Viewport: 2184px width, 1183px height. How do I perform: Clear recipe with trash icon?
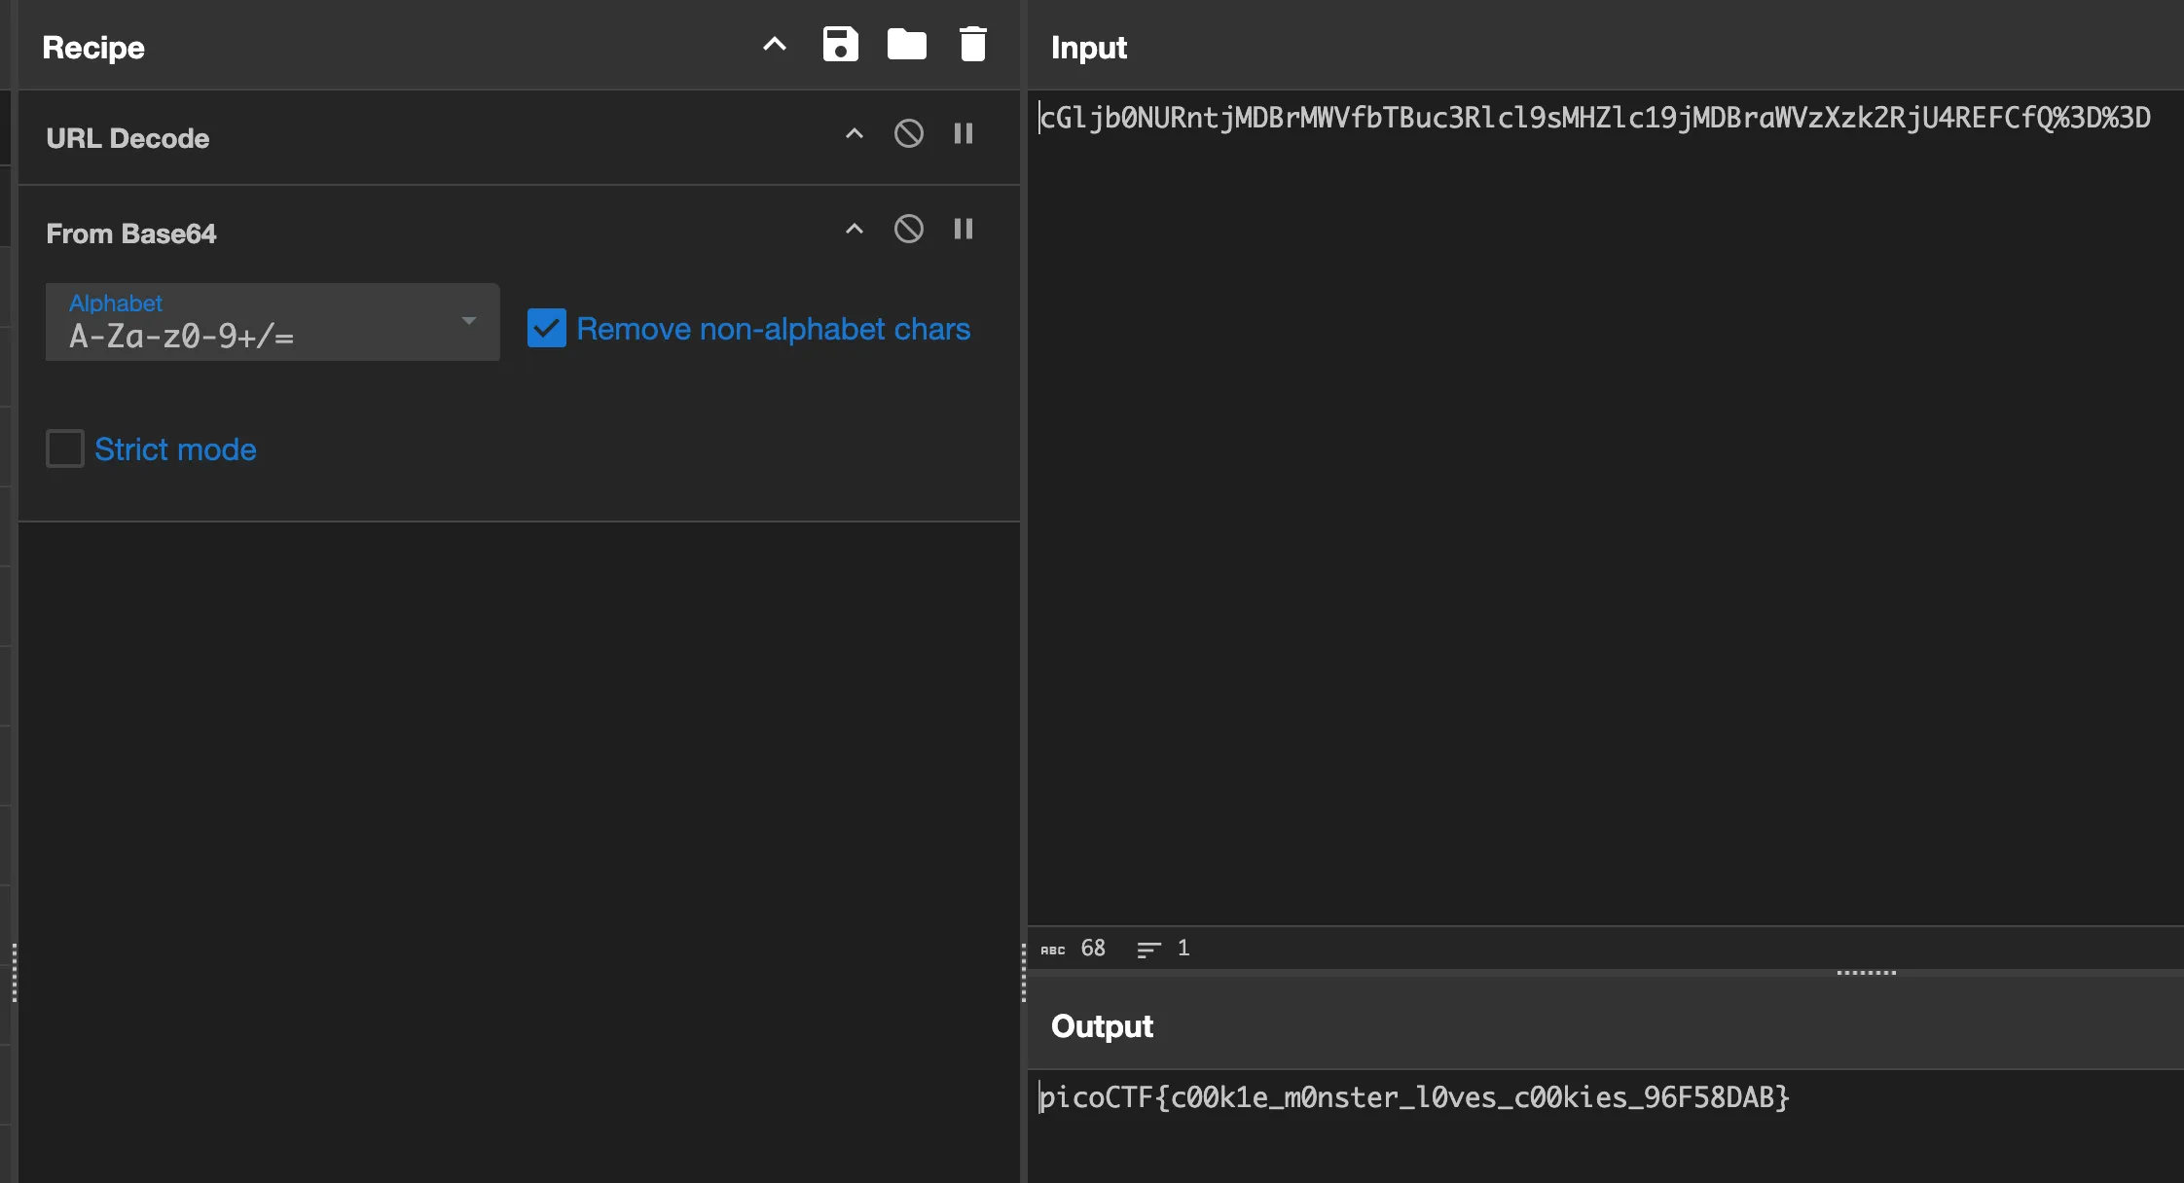point(972,45)
